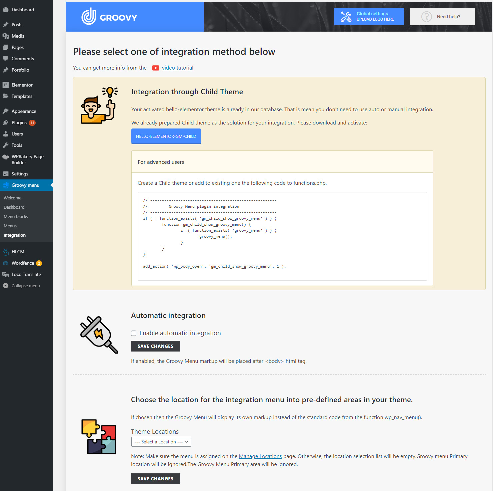Expand the Appearance sidebar menu
The image size is (493, 491).
(x=23, y=111)
